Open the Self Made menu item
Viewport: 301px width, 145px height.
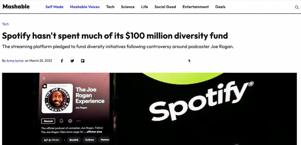point(54,7)
